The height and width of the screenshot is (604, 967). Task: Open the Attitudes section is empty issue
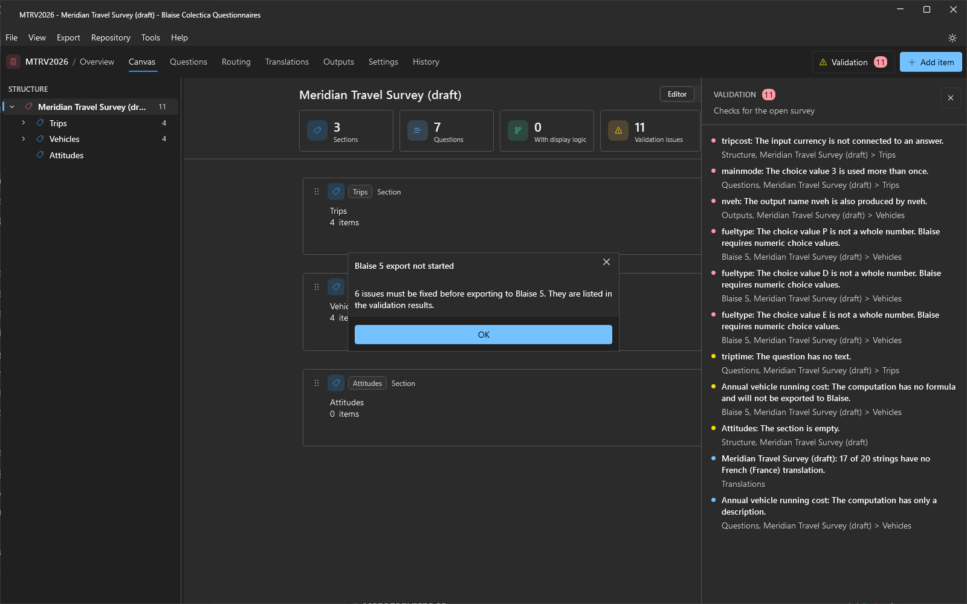(x=834, y=435)
